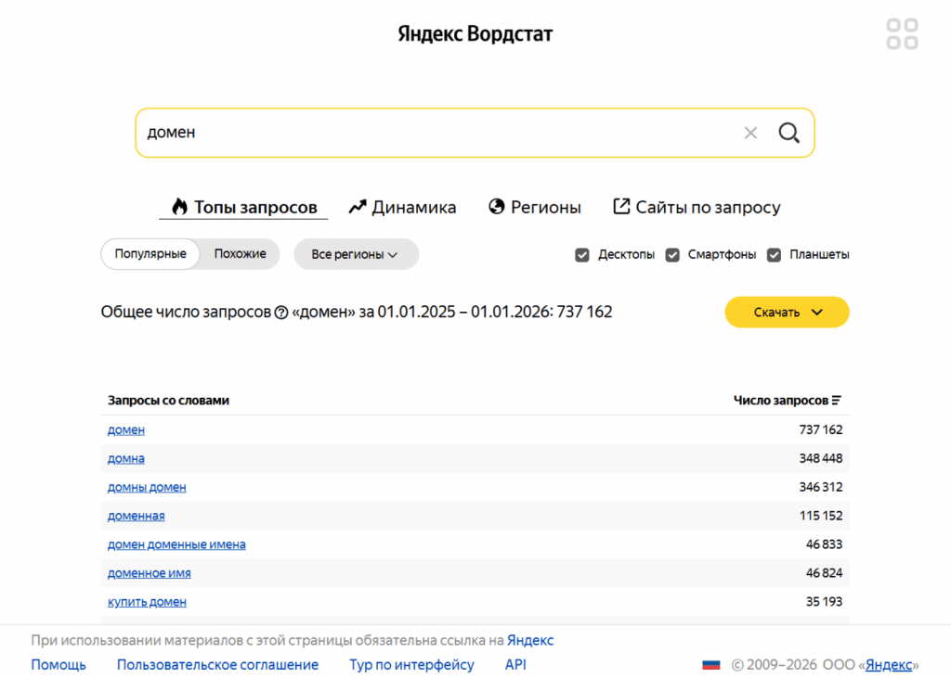Click the Russian flag language icon

(711, 665)
